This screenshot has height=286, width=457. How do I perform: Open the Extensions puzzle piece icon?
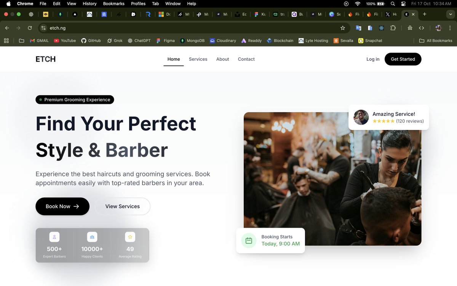click(x=393, y=28)
